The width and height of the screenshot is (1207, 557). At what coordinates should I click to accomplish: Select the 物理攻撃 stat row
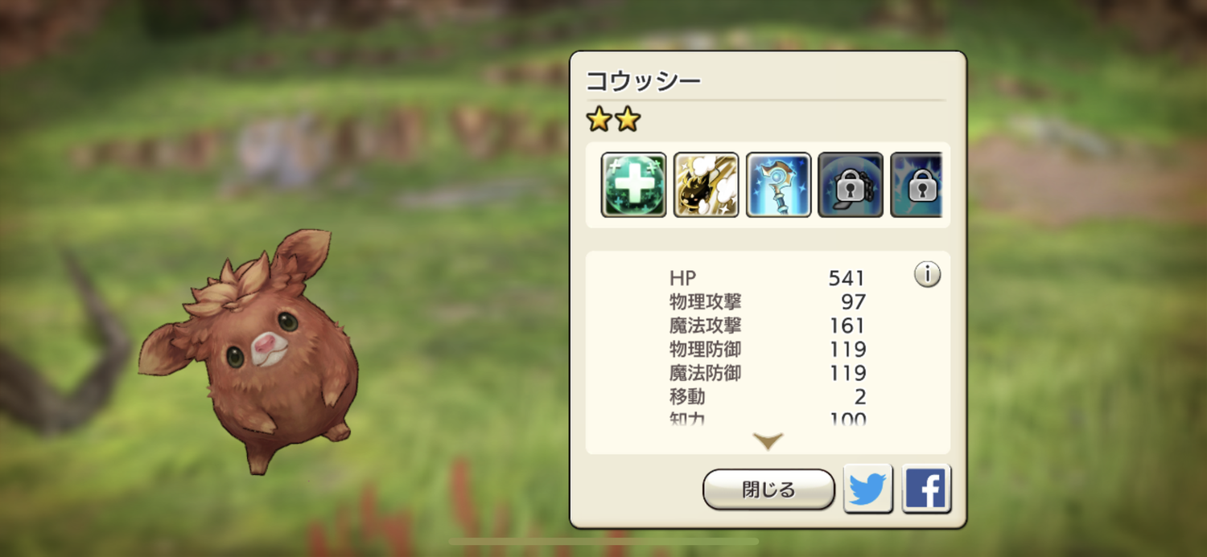(x=768, y=302)
